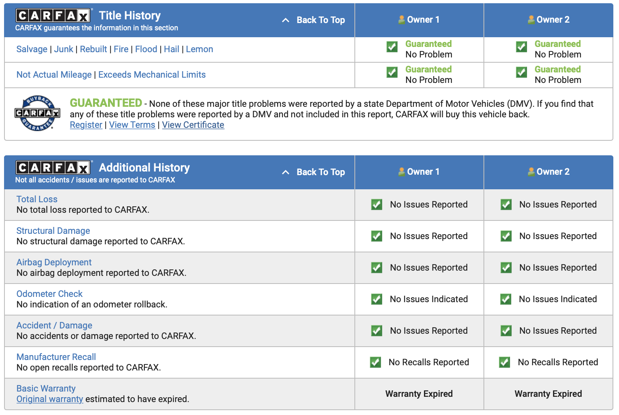Open the Salvage title definition link
Image resolution: width=619 pixels, height=415 pixels.
(32, 49)
